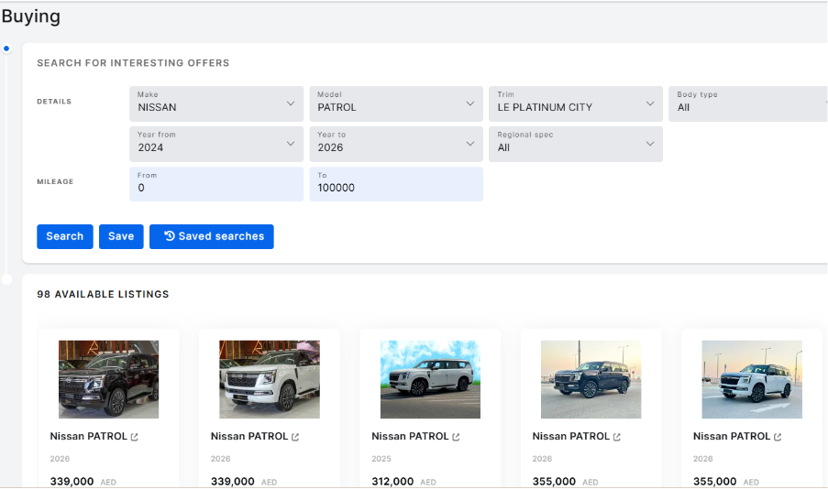Open external link icon for first 339,000 AED Patrol
Viewport: 828px width, 489px height.
point(135,437)
